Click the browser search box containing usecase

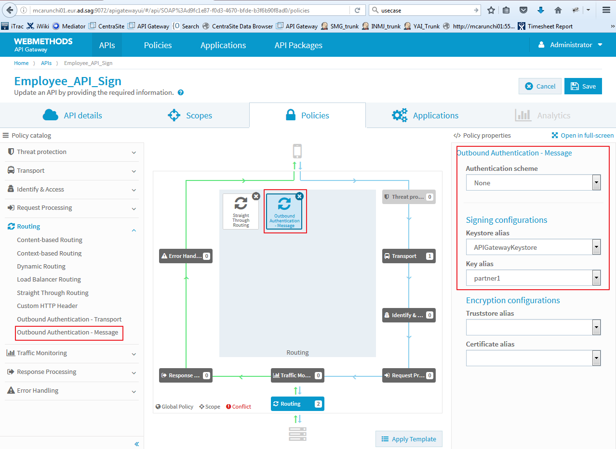(x=424, y=10)
